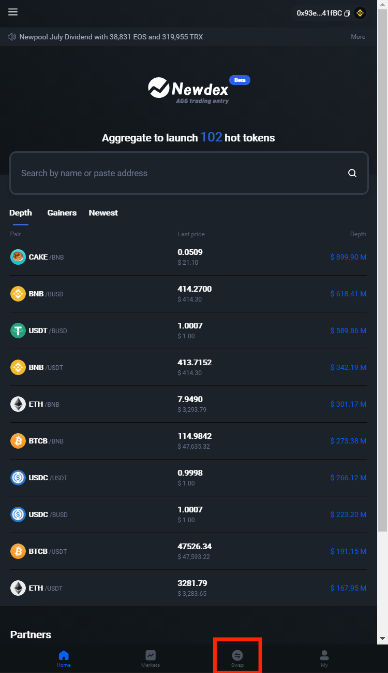
Task: Click the Partners heading
Action: pyautogui.click(x=31, y=635)
